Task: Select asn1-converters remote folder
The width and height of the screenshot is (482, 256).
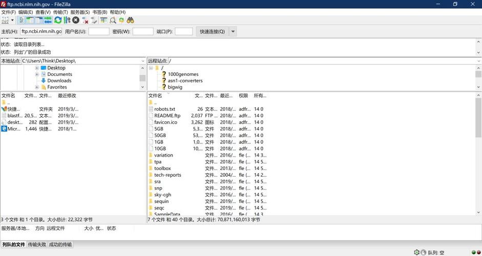Action: coord(185,81)
